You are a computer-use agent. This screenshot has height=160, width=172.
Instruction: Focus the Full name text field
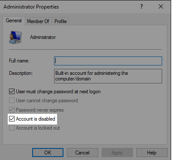tap(108, 61)
